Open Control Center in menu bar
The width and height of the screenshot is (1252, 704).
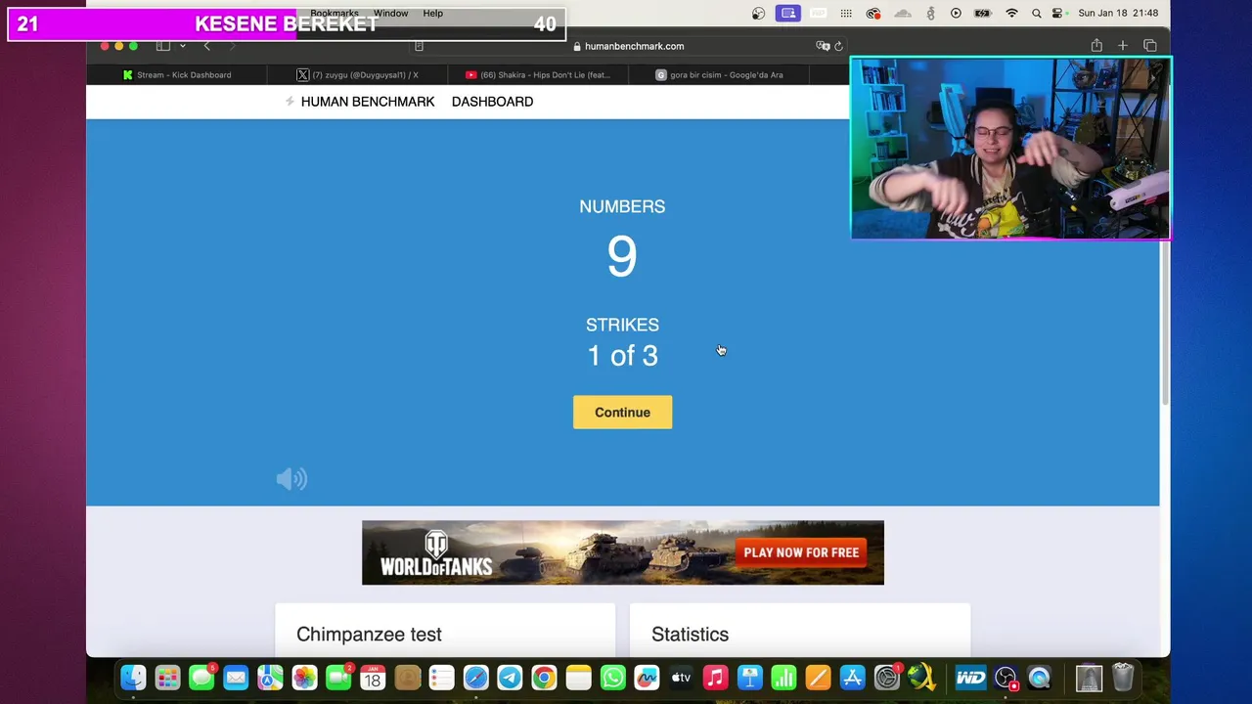[1058, 13]
